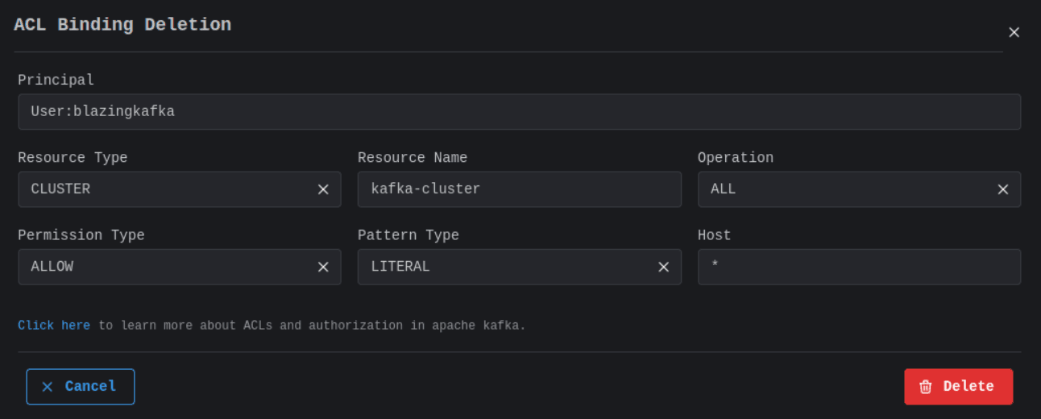
Task: Clear the Operation ALL selection
Action: pos(1003,189)
